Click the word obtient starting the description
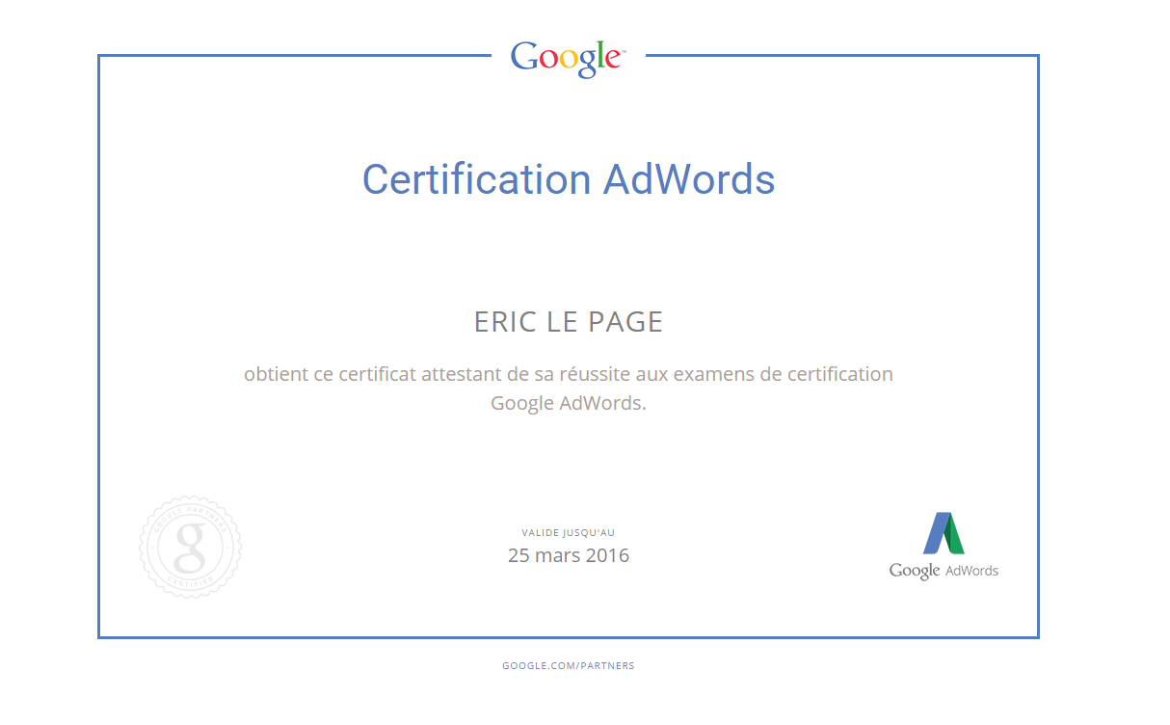 277,374
